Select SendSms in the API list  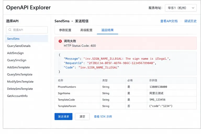pyautogui.click(x=26, y=39)
